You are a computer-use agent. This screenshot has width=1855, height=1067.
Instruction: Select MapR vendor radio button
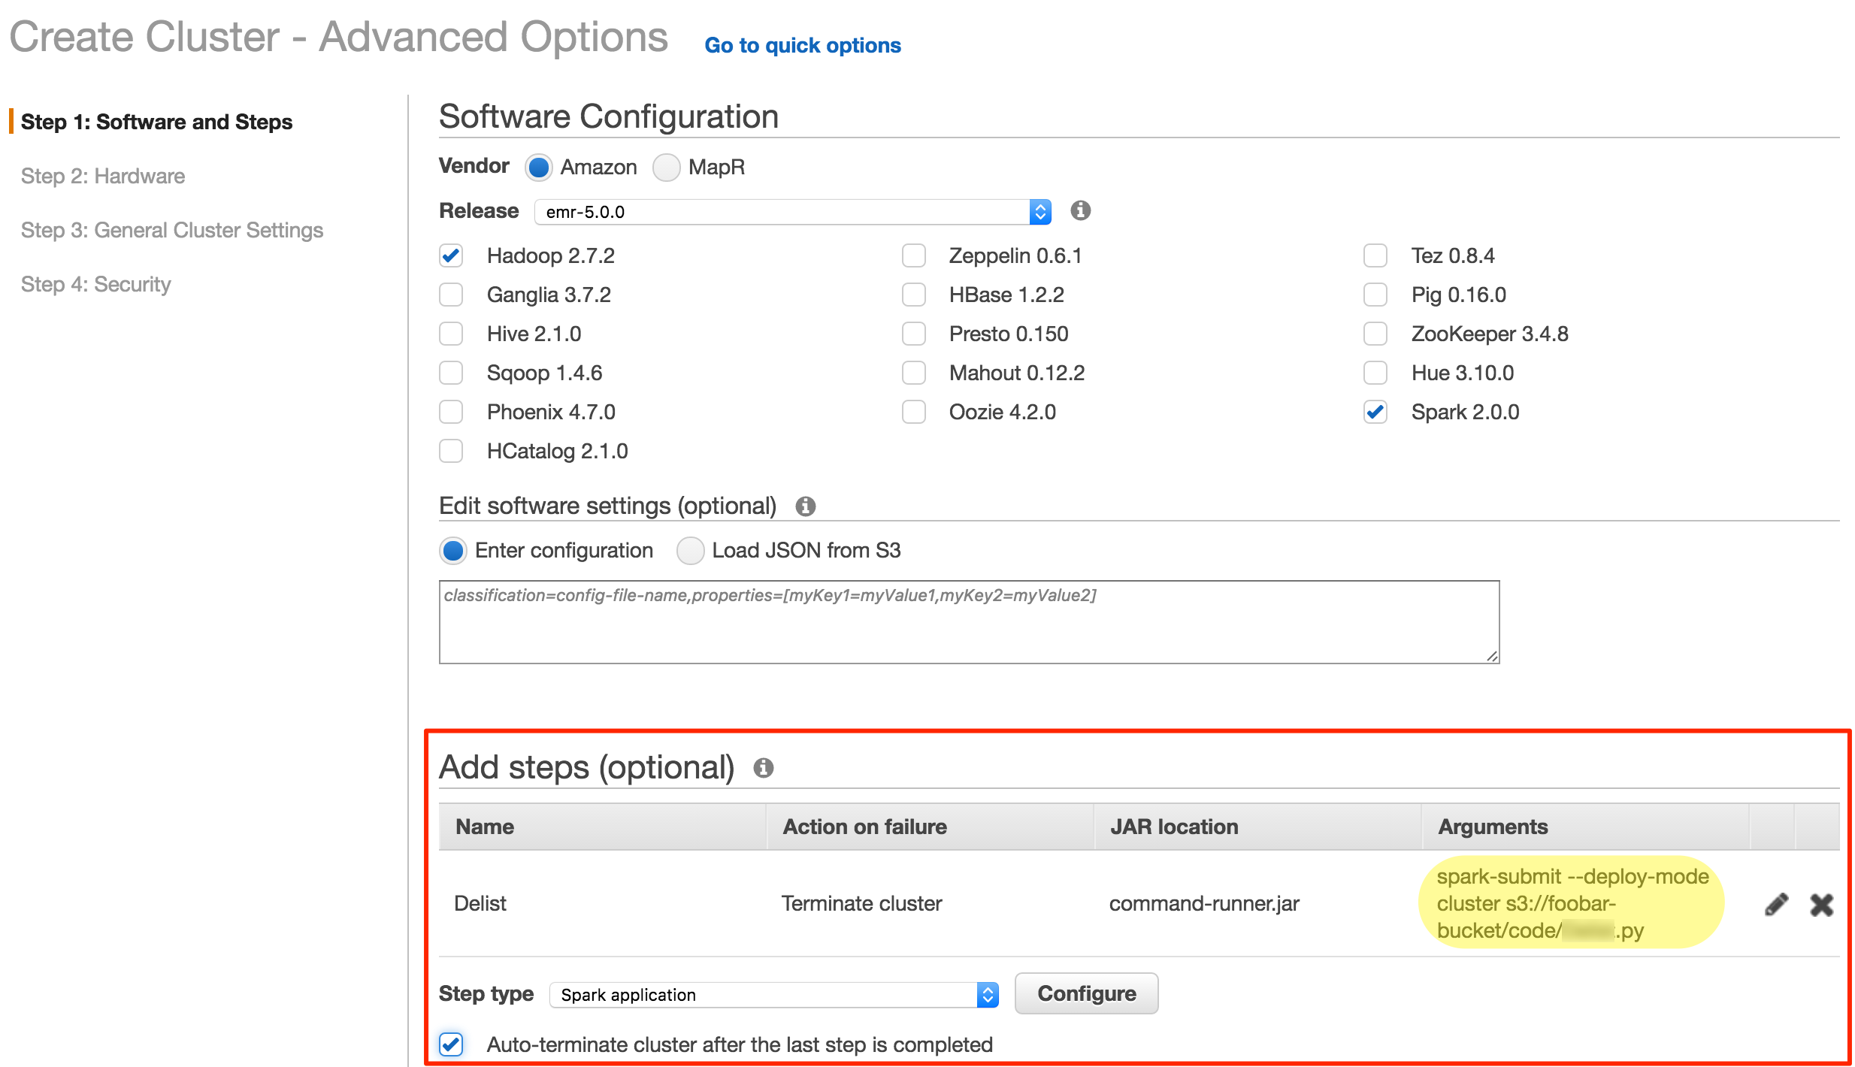666,167
